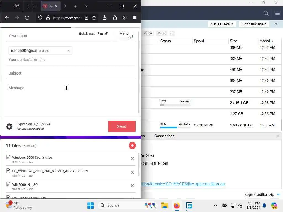Click the 12% paused download progress bar
Viewport: 283px width, 212px height.
coord(175,105)
